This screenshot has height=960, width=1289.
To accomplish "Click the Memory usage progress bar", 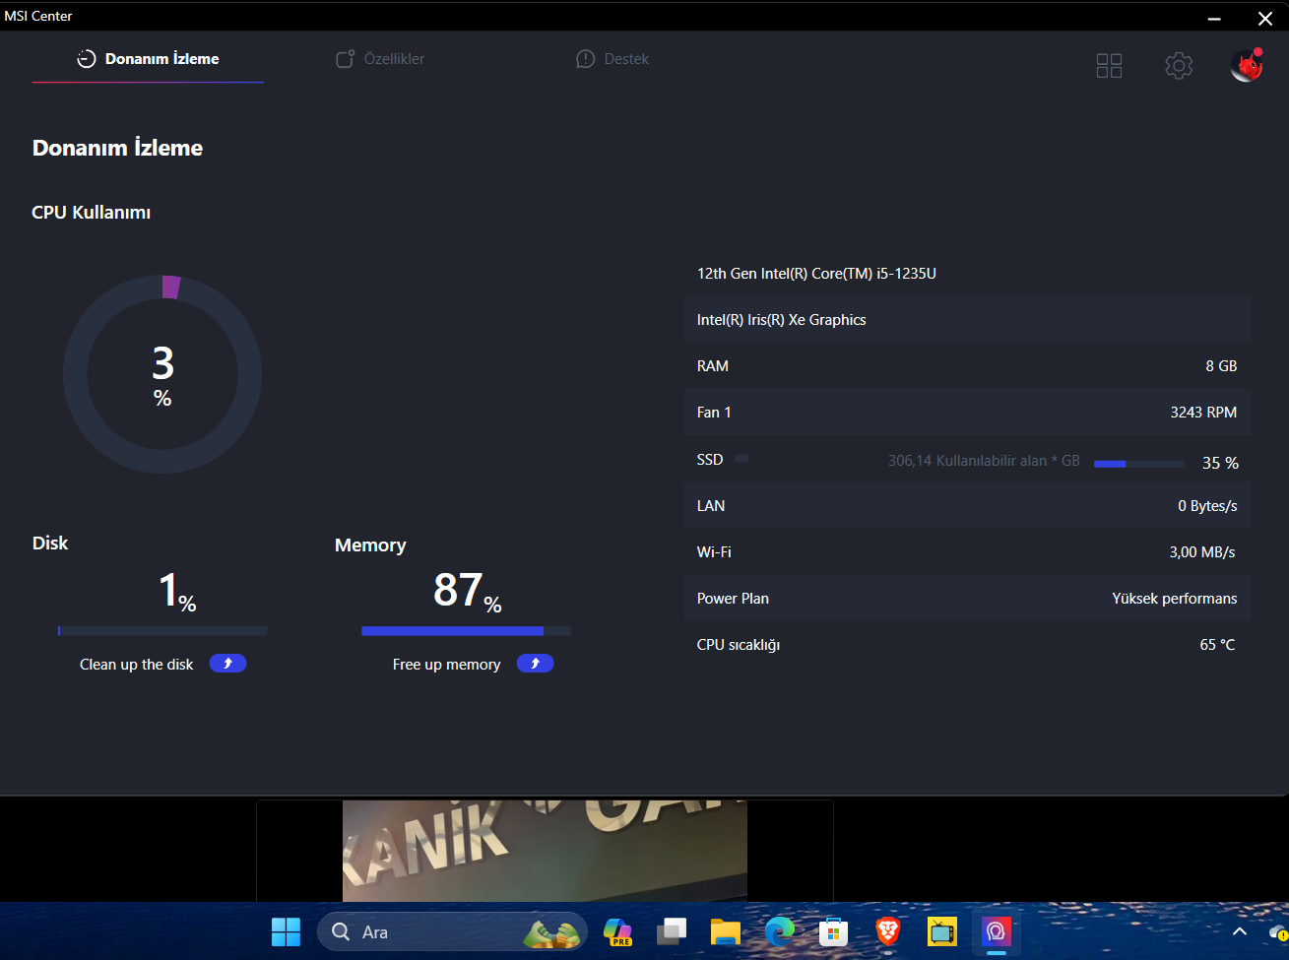I will coord(466,631).
